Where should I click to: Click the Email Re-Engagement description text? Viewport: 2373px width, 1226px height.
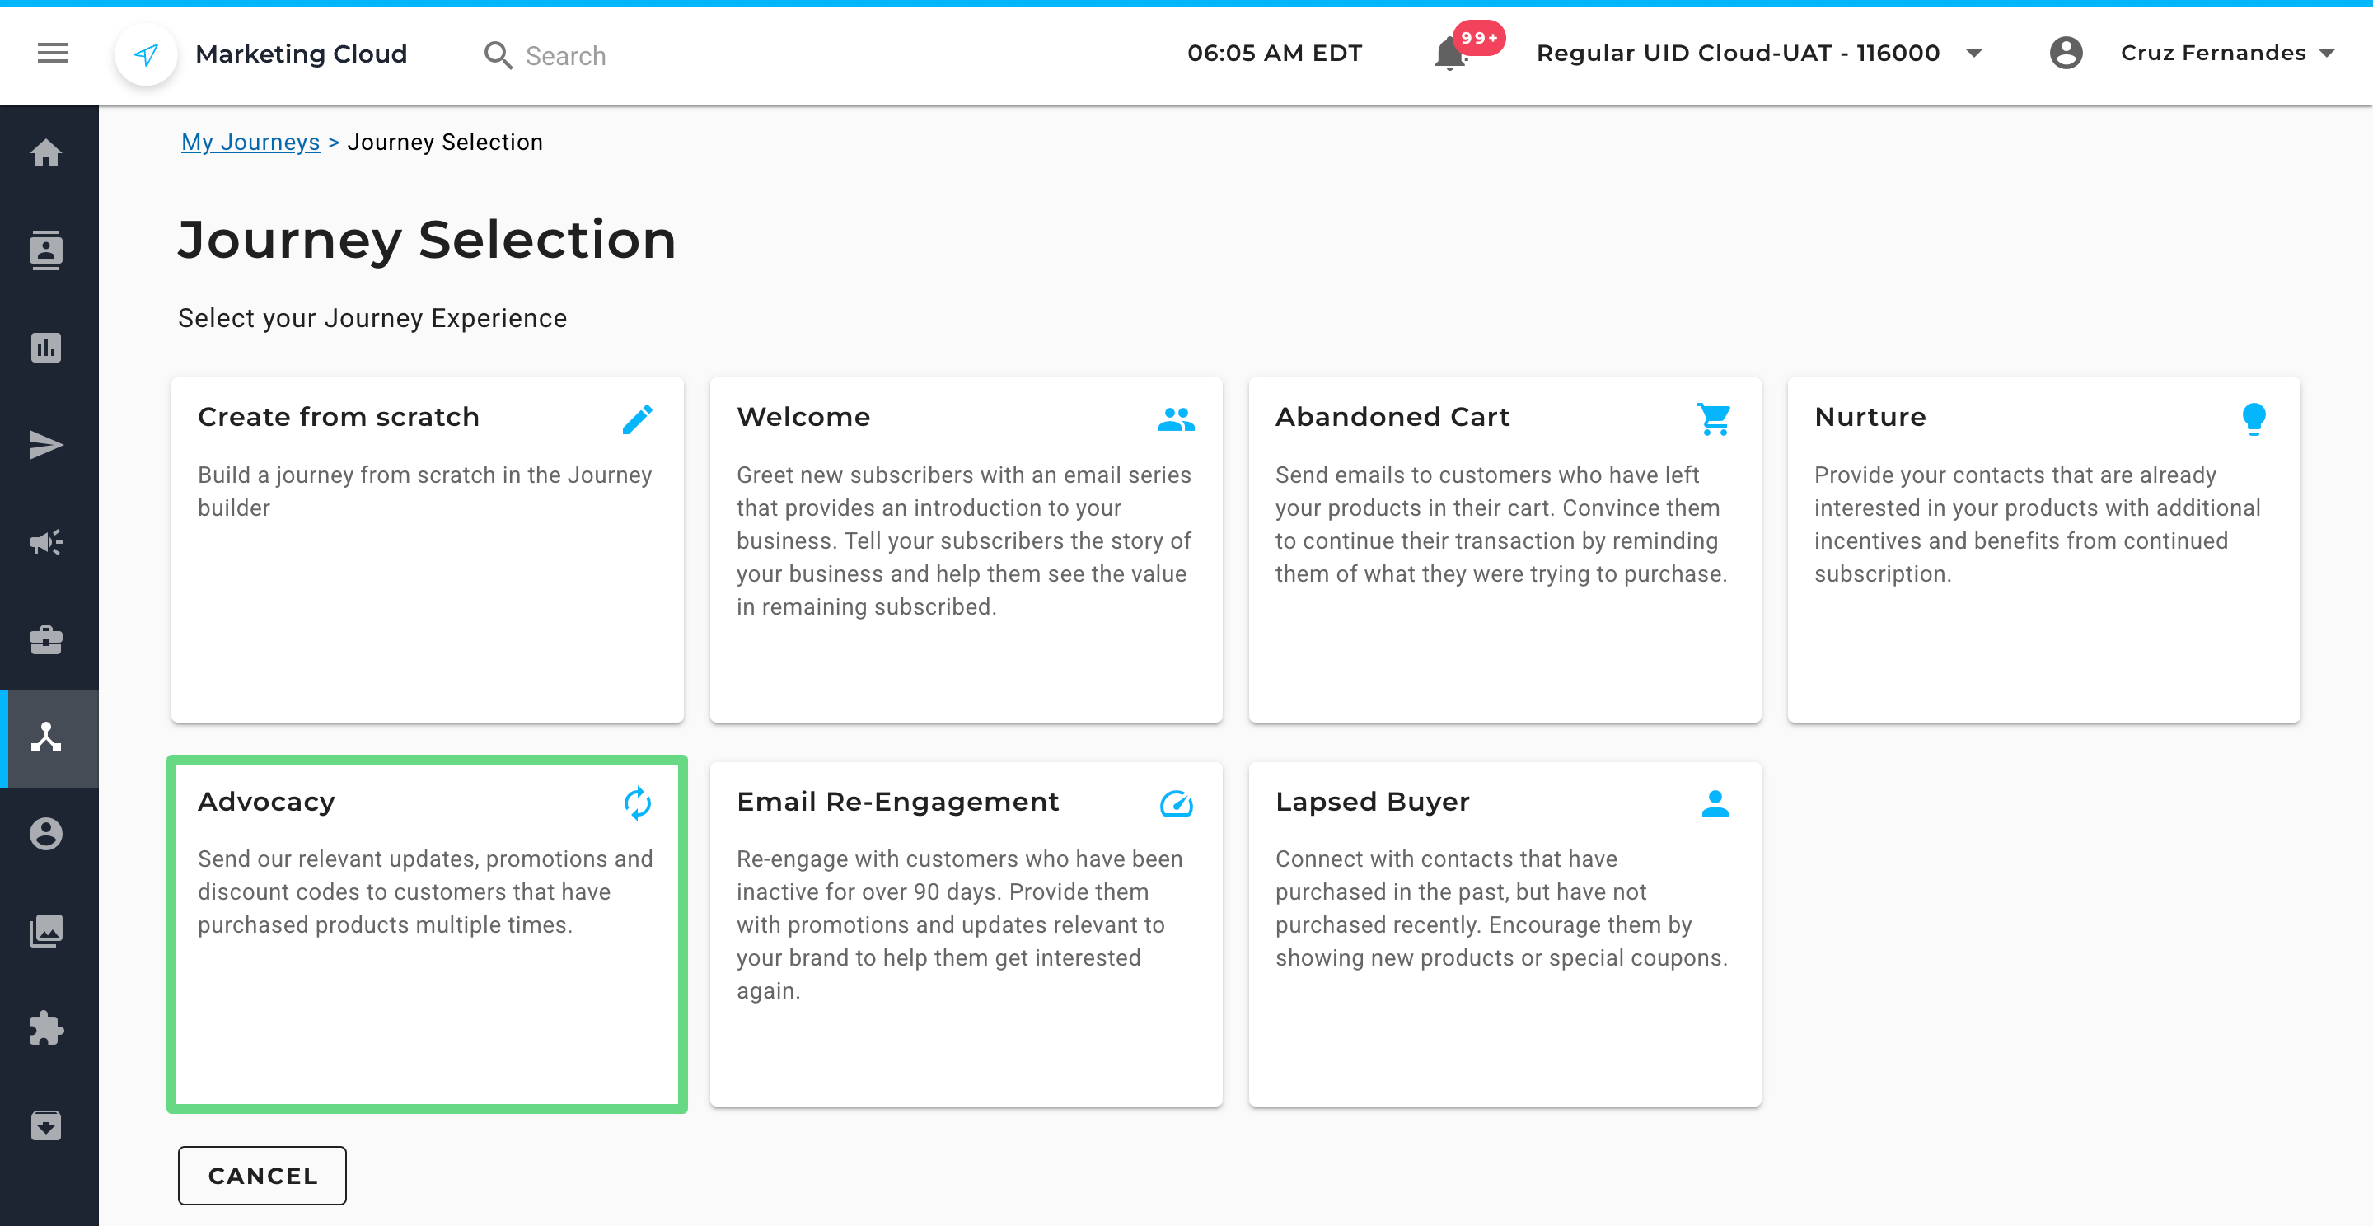click(x=959, y=924)
